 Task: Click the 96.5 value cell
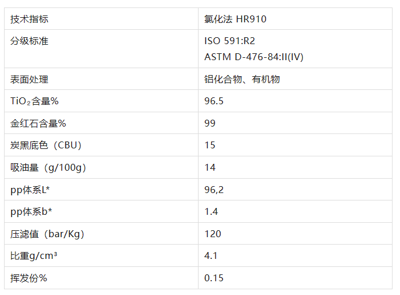(213, 101)
